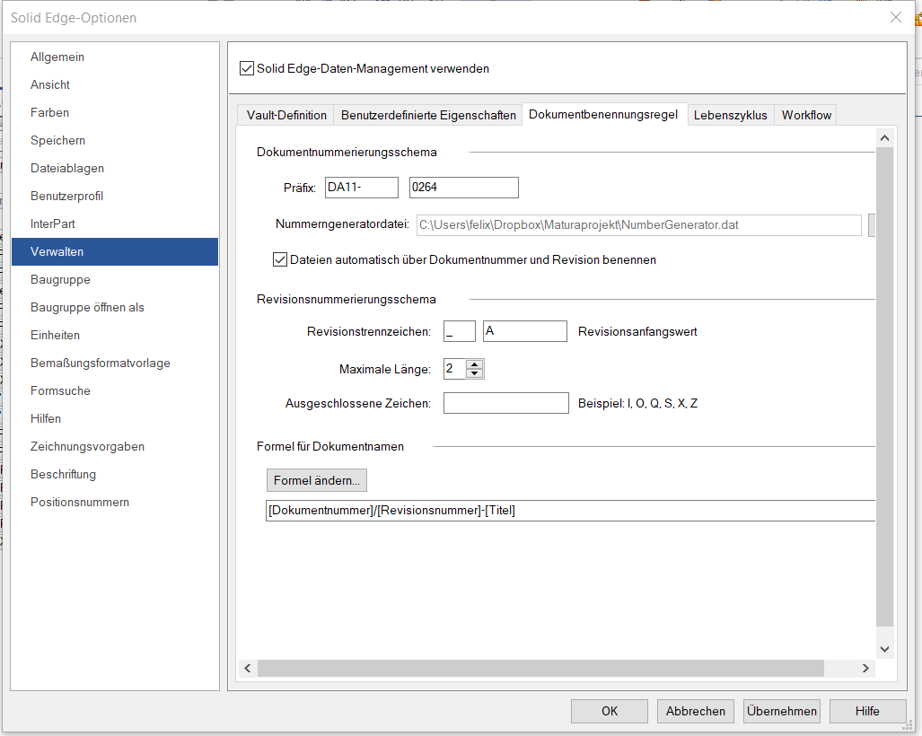Screen dimensions: 922x736
Task: Open the Formsuche options page
Action: [115, 391]
